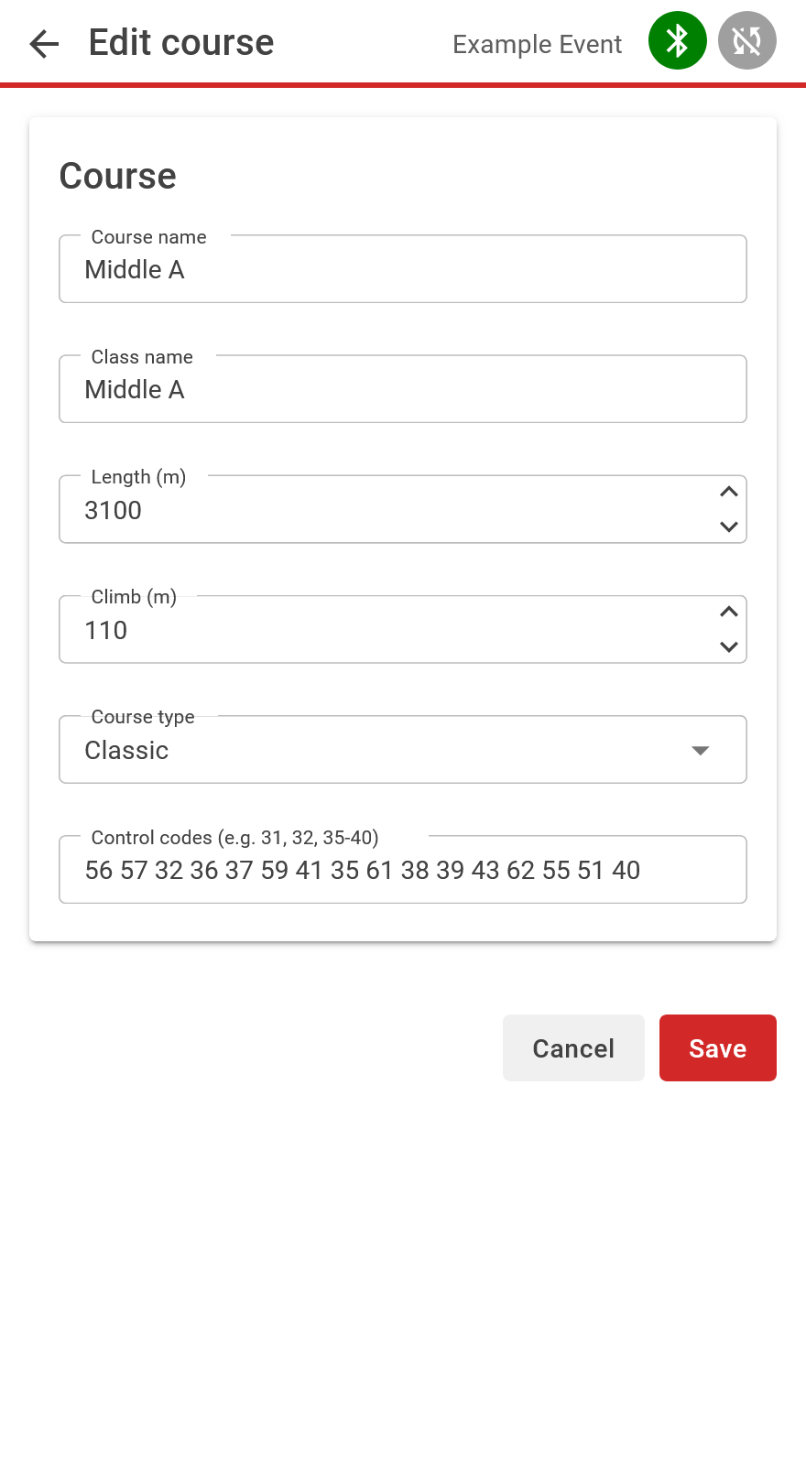Screen dimensions: 806x1465
Task: Go back using the arrow icon
Action: coord(44,43)
